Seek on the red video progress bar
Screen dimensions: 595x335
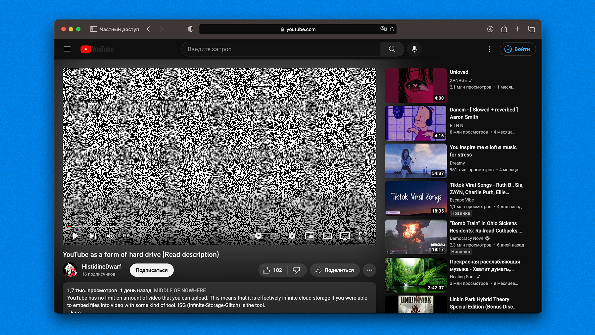coord(219,227)
